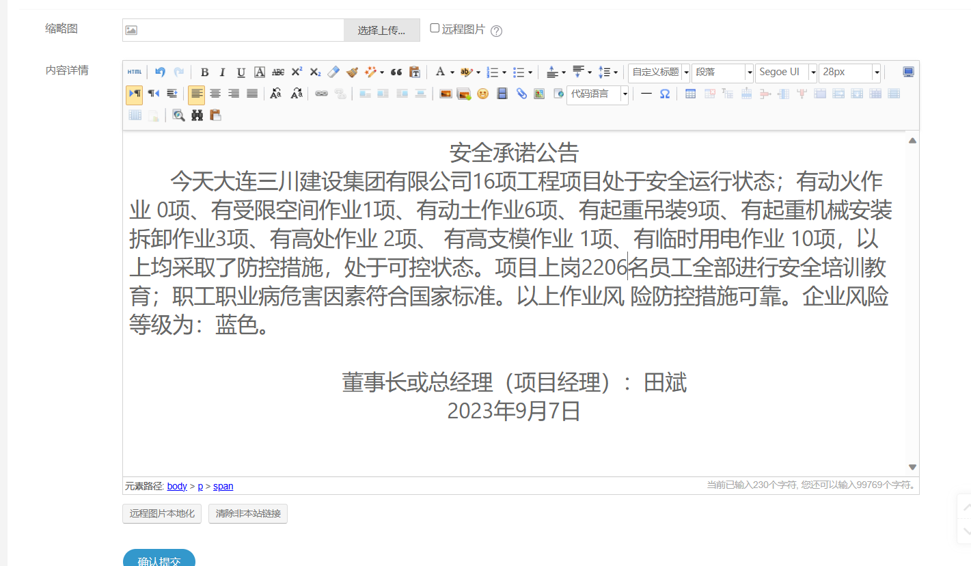This screenshot has width=971, height=566.
Task: Run auto typesetting with the wand icon
Action: coord(371,72)
